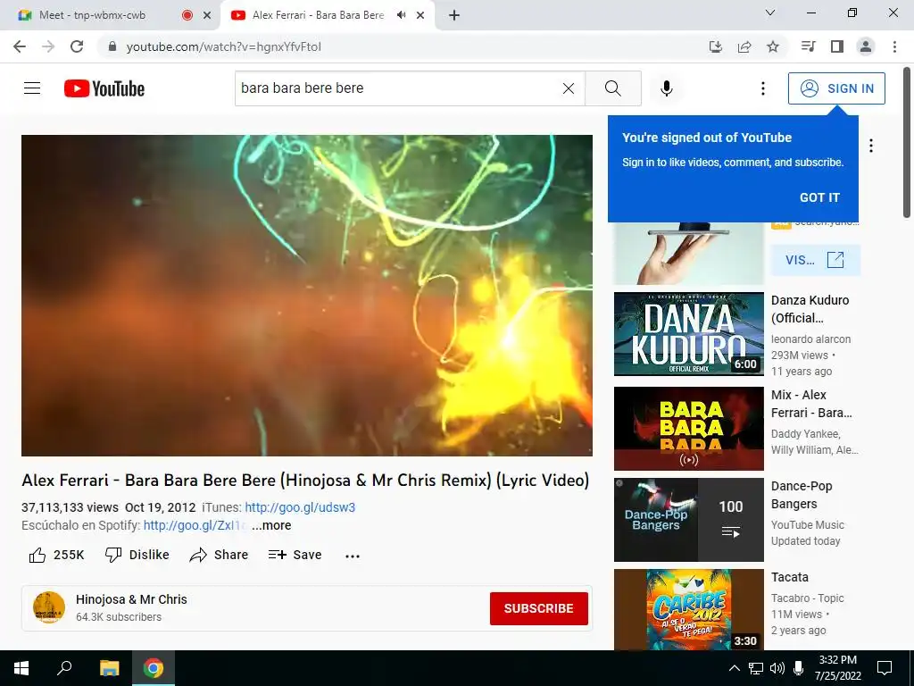914x686 pixels.
Task: Toggle the Chrome side panel
Action: [x=837, y=46]
